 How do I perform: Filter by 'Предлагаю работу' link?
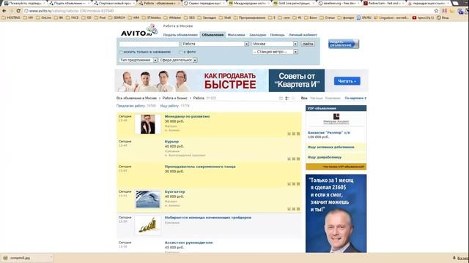point(130,106)
